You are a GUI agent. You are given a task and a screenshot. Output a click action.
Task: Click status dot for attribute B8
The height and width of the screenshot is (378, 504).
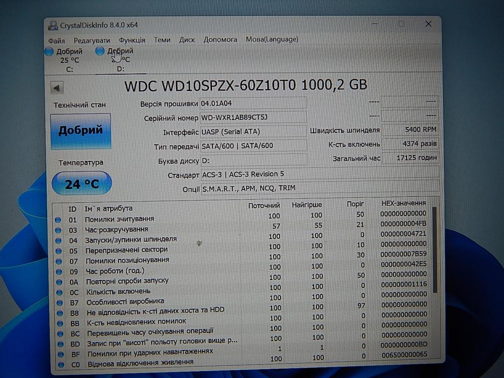pyautogui.click(x=60, y=313)
